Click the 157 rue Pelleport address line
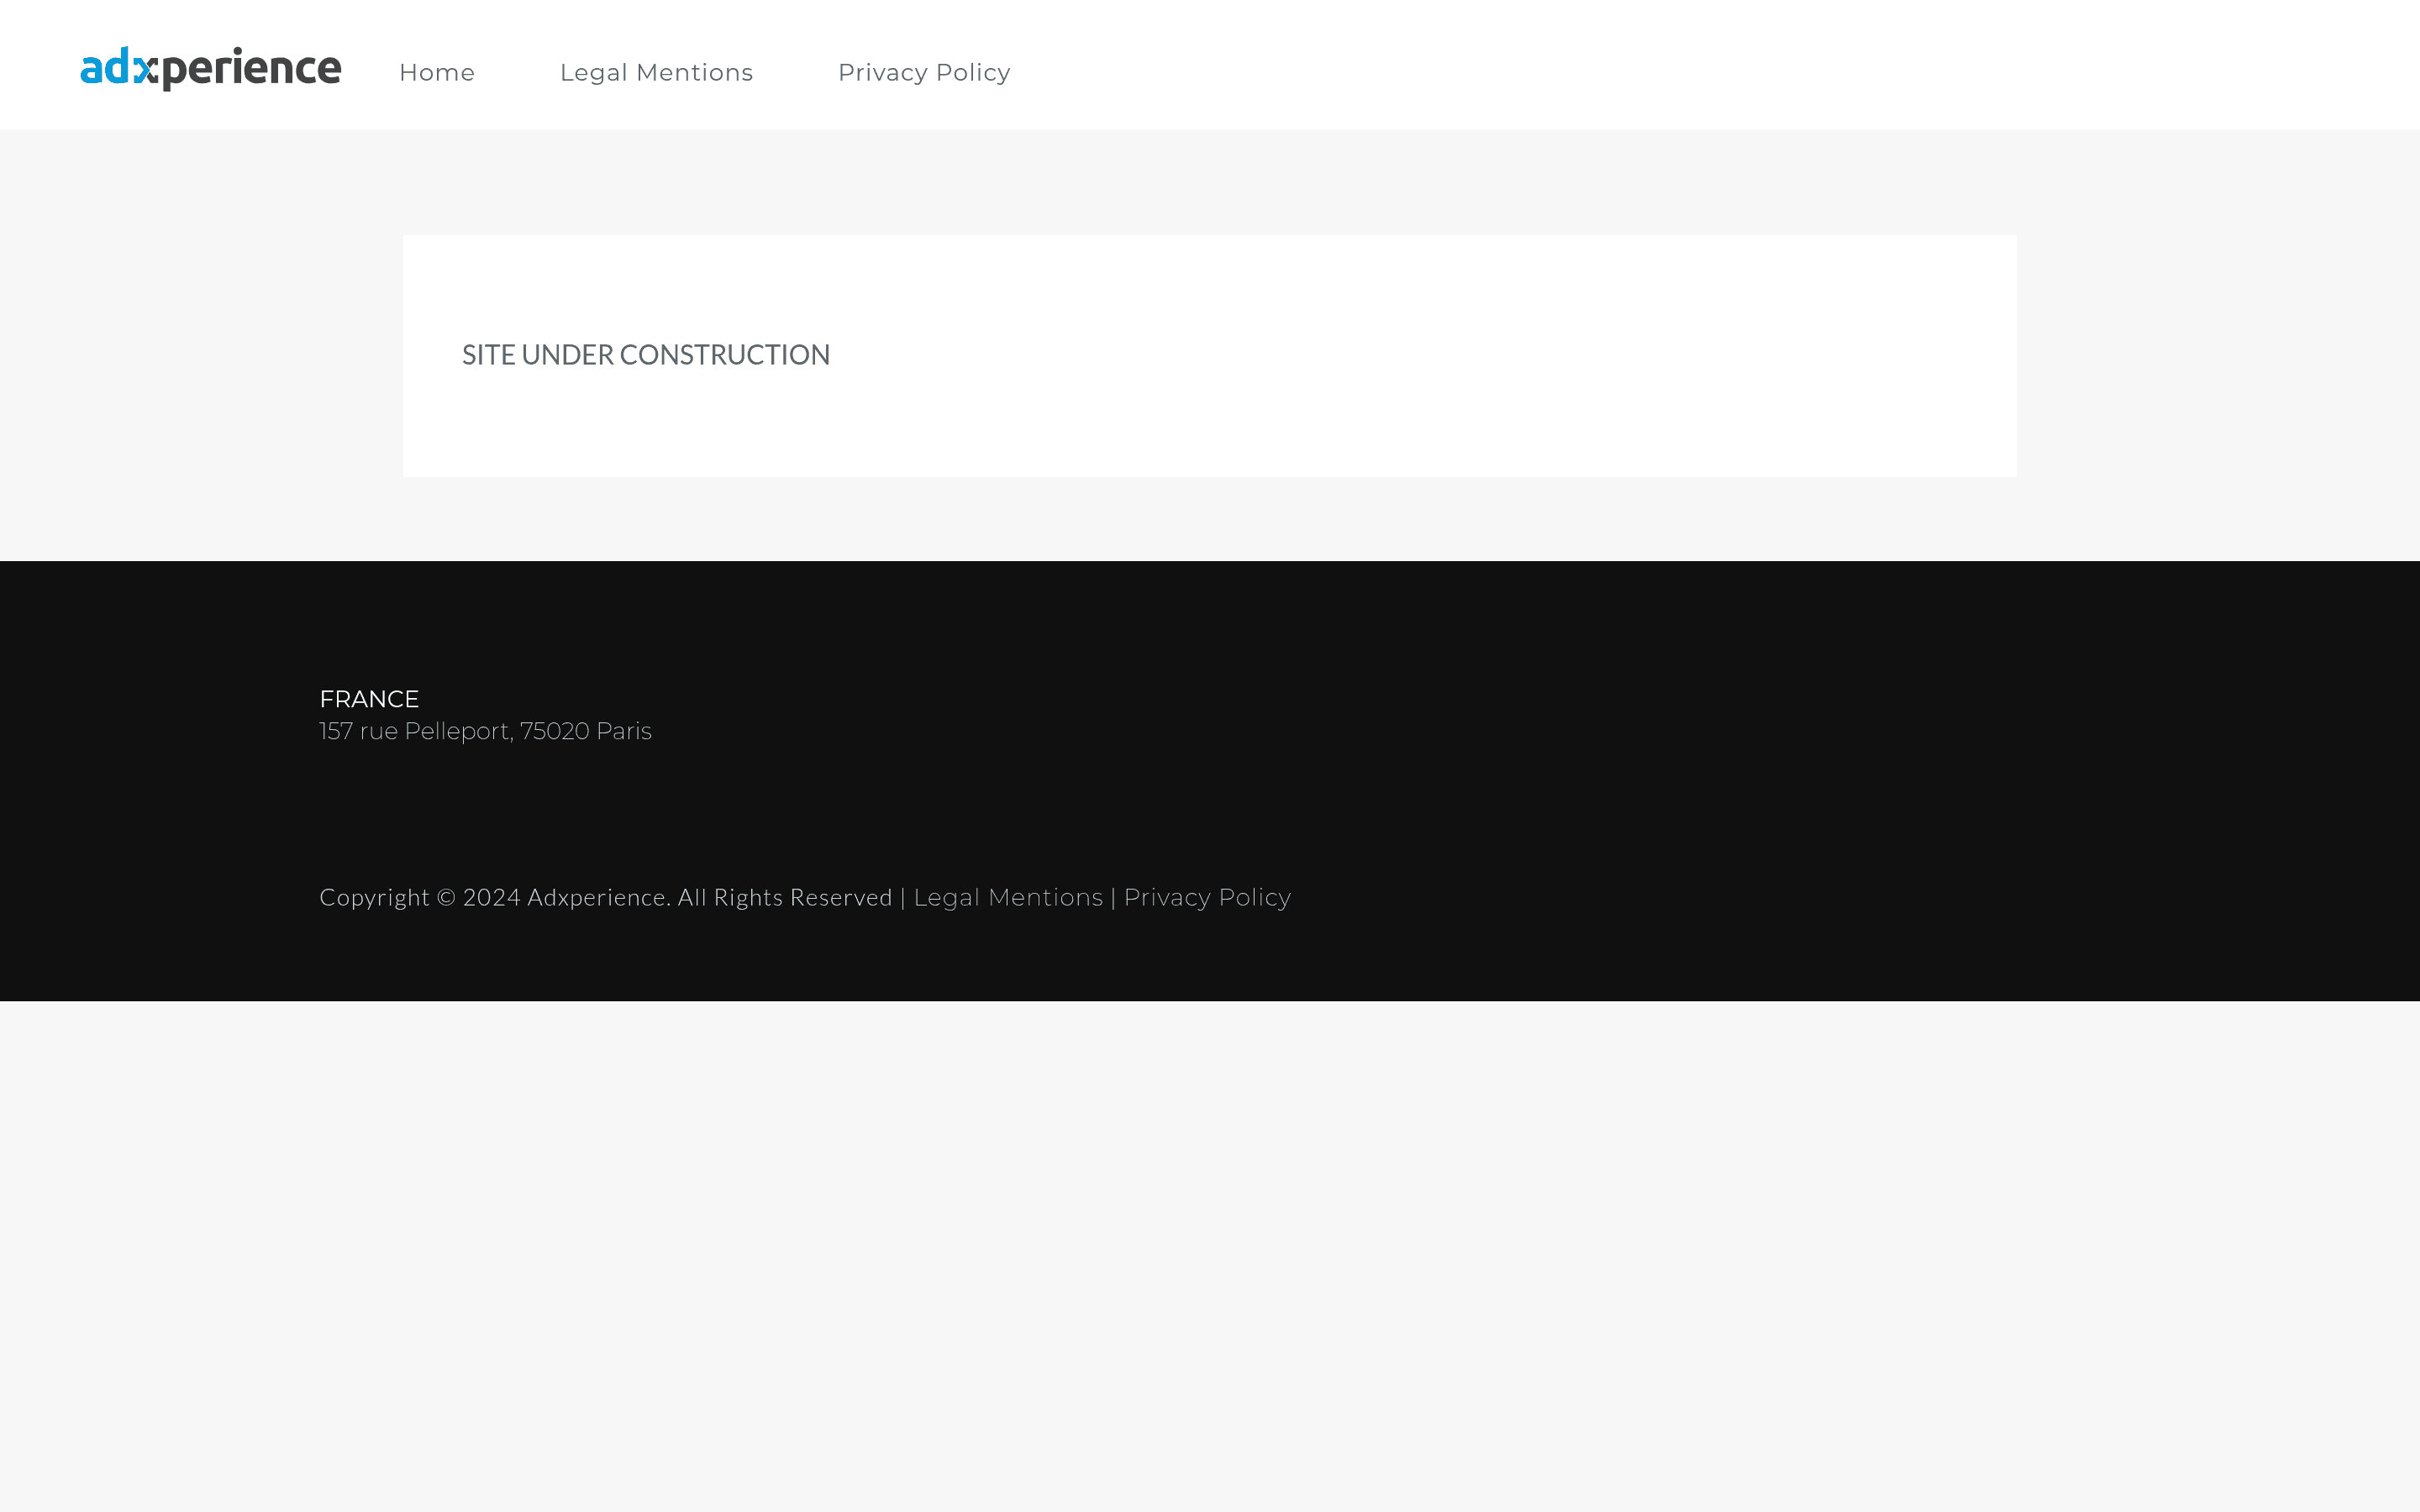2420x1512 pixels. coord(485,731)
